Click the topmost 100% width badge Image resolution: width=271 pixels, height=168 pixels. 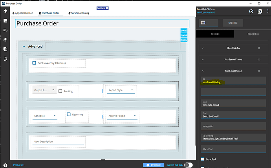point(184,30)
